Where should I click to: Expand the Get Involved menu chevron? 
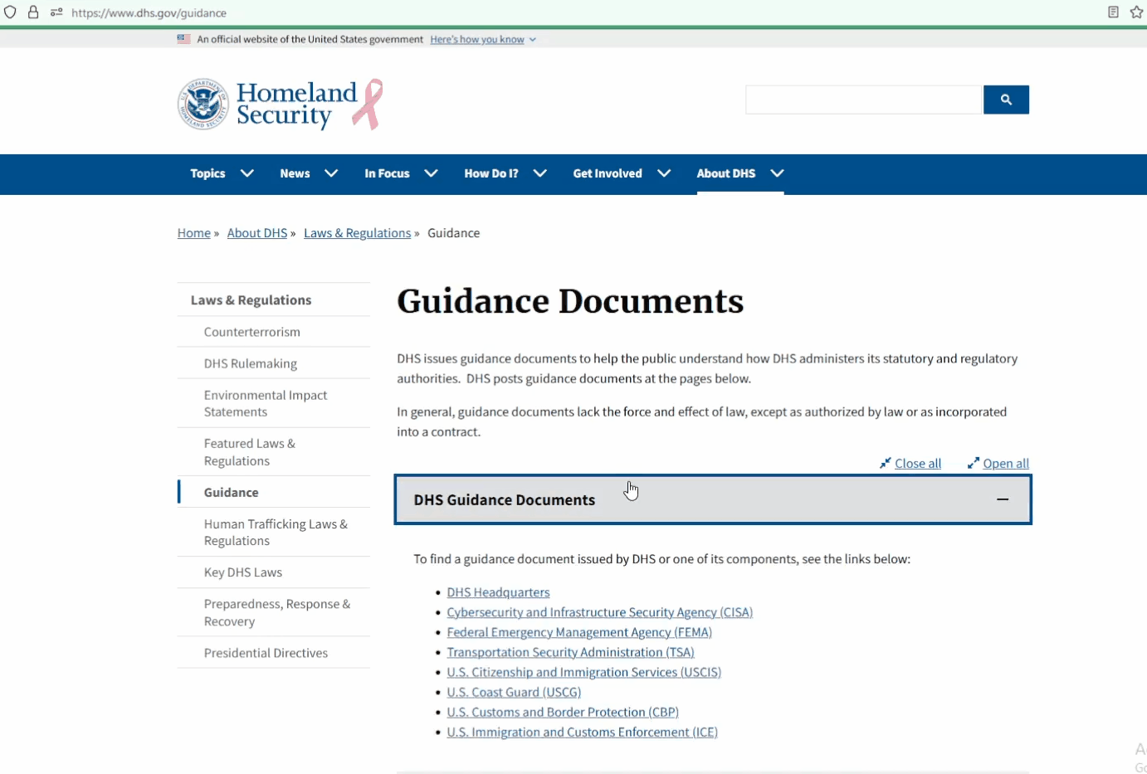click(x=664, y=173)
